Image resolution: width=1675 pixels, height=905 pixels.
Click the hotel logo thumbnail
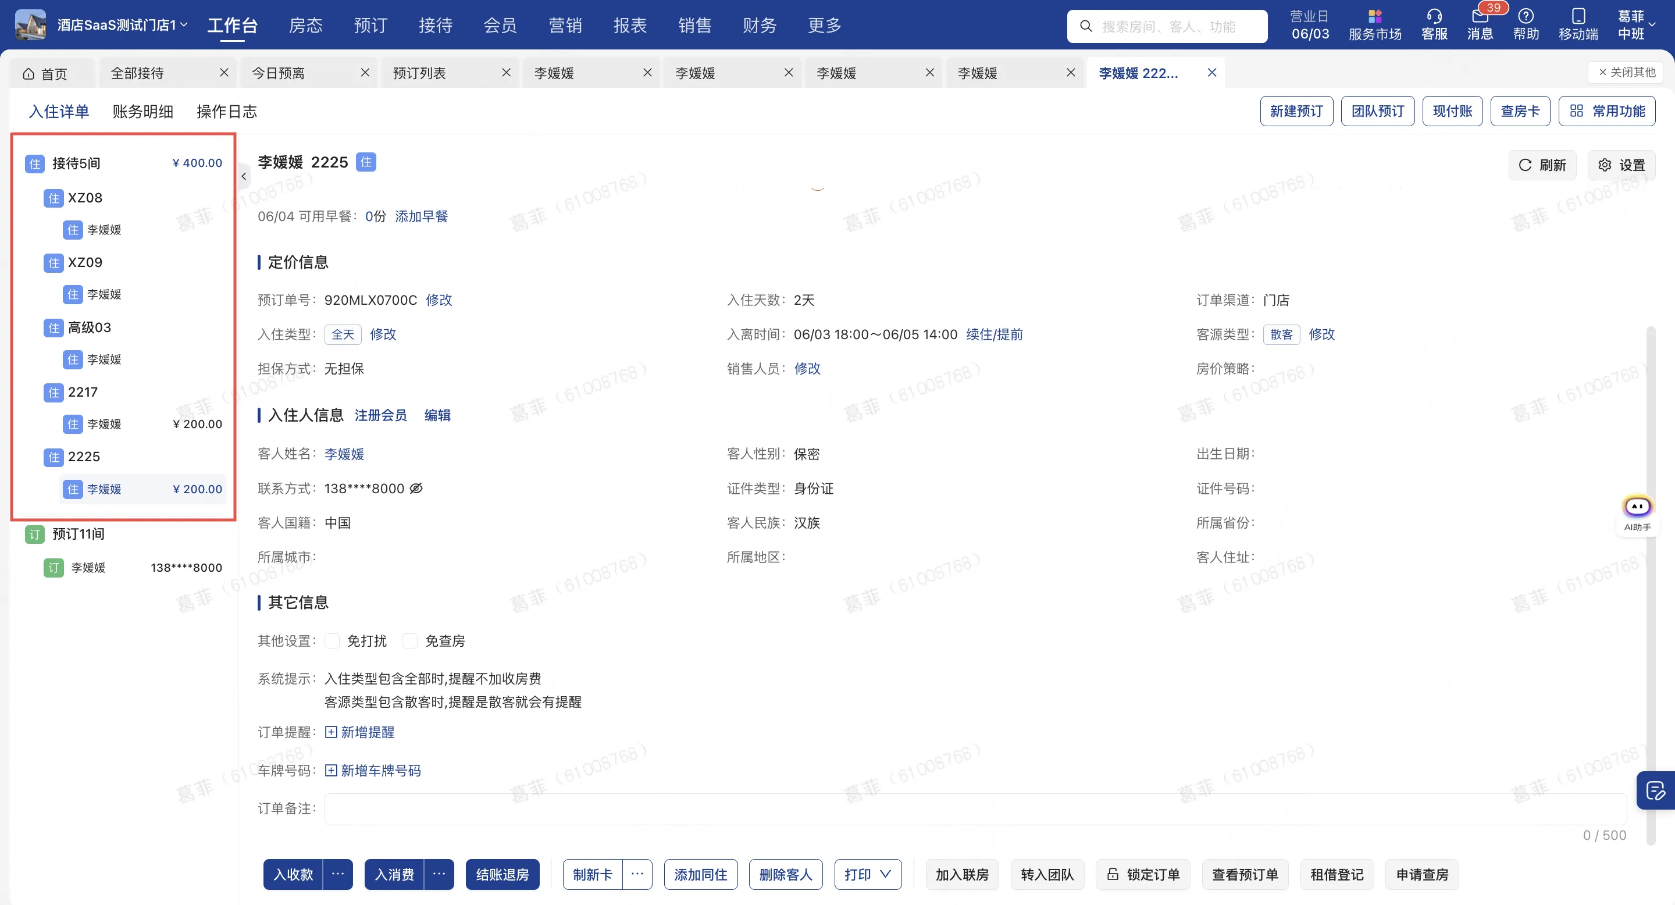click(x=30, y=24)
